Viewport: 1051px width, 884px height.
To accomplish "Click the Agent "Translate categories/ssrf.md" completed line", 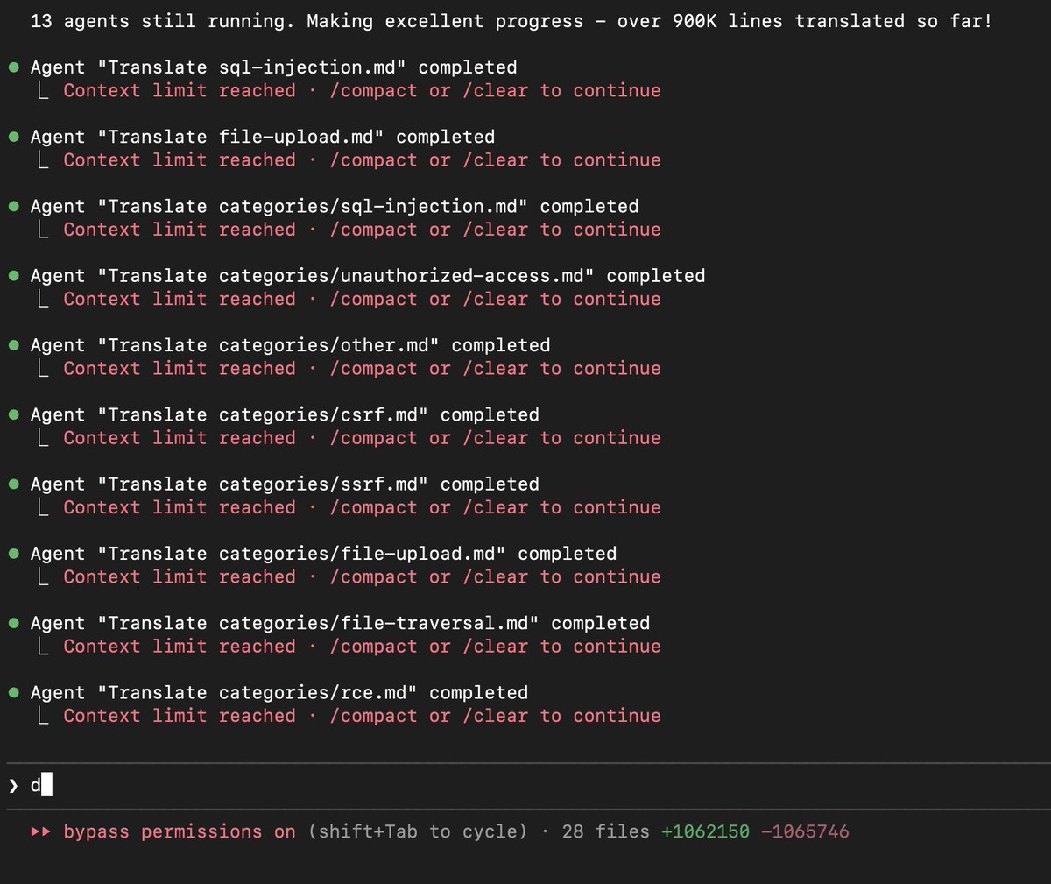I will point(285,484).
